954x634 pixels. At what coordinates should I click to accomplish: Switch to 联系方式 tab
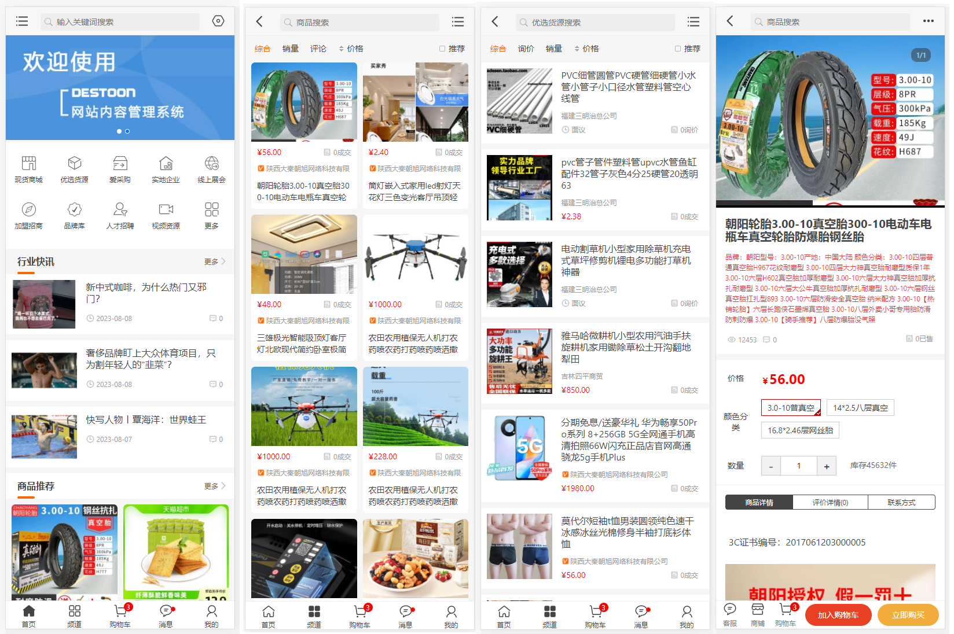coord(901,502)
